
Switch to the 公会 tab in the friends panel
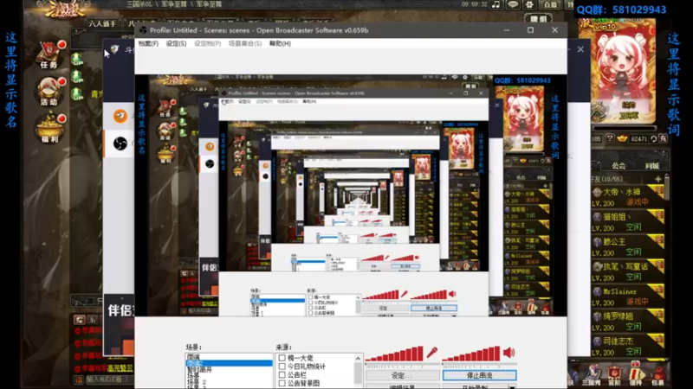point(619,166)
